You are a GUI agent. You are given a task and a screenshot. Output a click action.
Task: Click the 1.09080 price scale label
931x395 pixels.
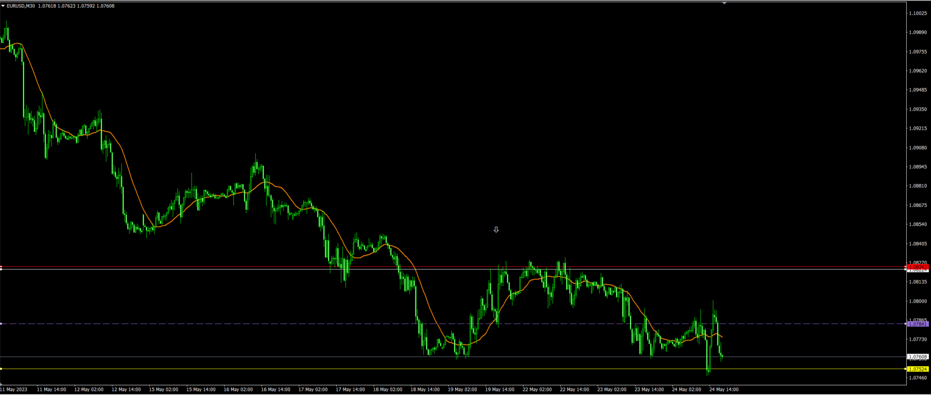917,148
